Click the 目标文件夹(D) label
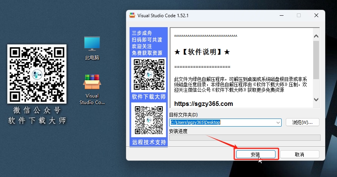The image size is (337, 177). (183, 115)
